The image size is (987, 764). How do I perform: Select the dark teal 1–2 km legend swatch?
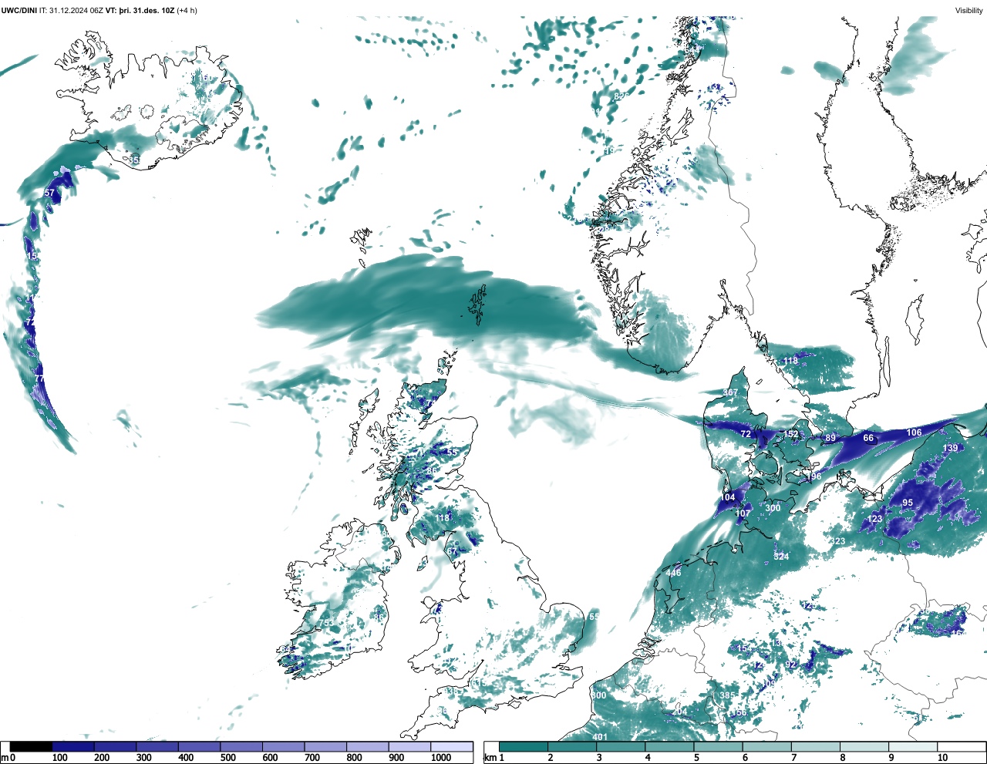click(524, 746)
